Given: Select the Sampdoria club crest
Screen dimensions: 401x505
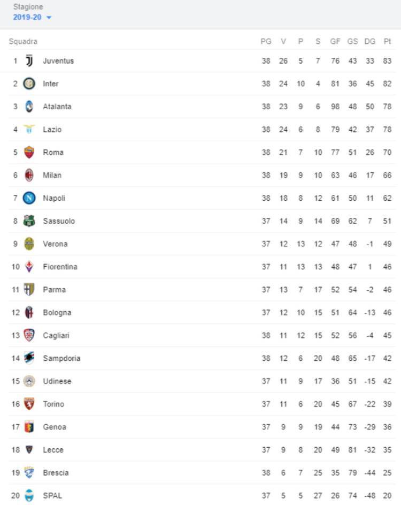Looking at the screenshot, I should 29,358.
